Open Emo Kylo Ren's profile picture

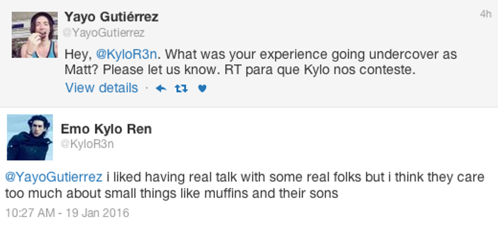pyautogui.click(x=29, y=137)
